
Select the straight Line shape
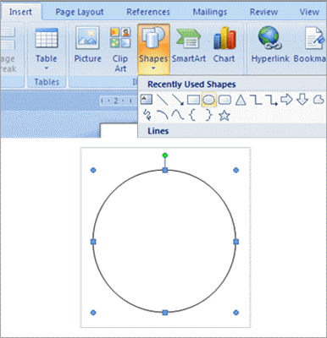point(162,100)
